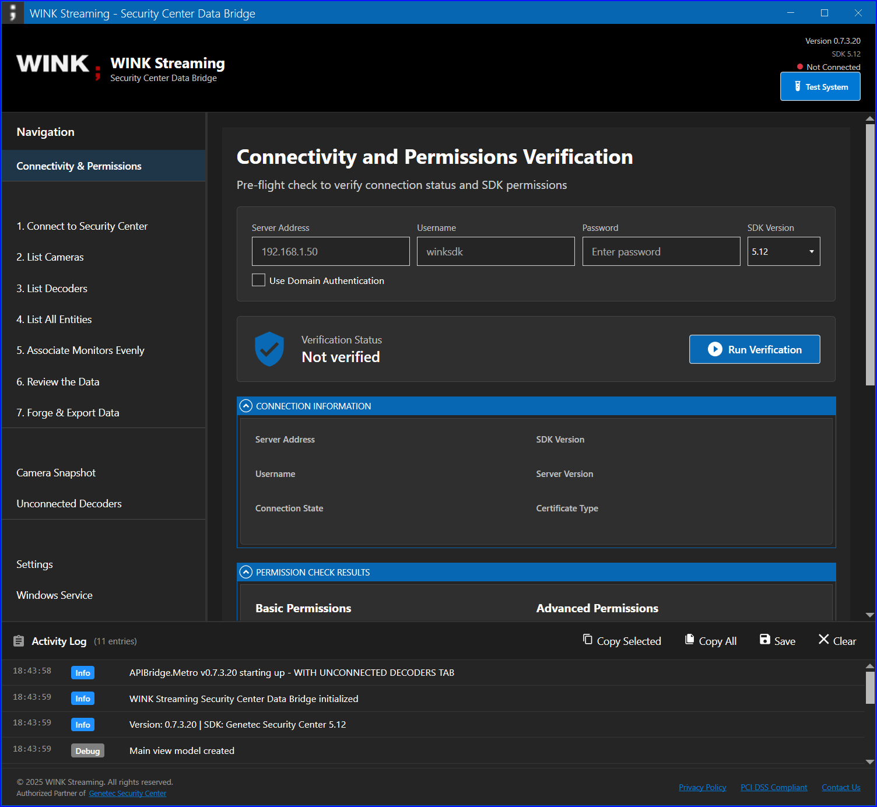
Task: Click the Copy All documents icon
Action: [x=689, y=640]
